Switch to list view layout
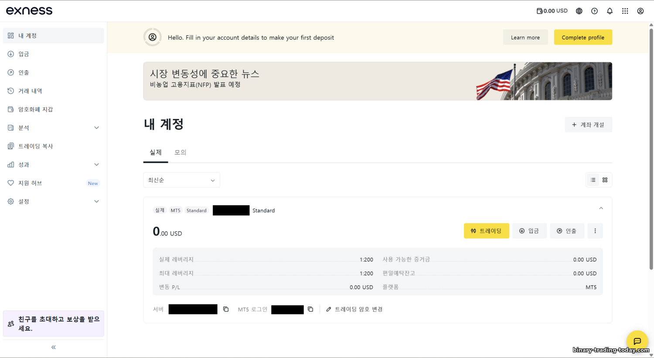Screen dimensions: 654x358 593,180
